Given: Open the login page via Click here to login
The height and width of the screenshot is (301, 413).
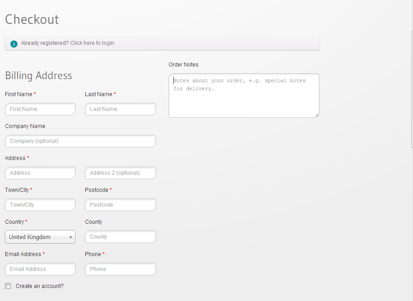Looking at the screenshot, I should click(x=91, y=43).
